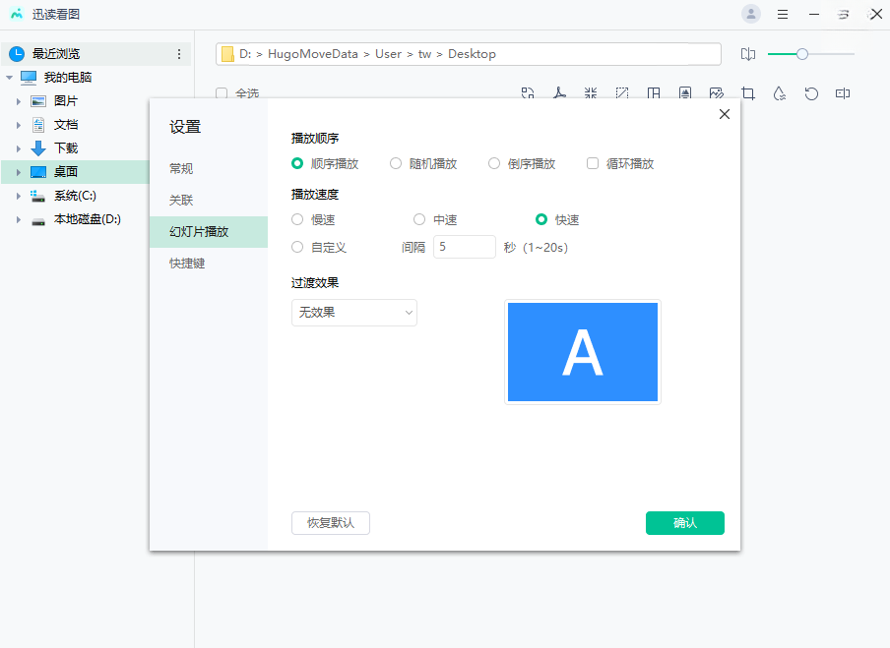The width and height of the screenshot is (890, 648).
Task: Click the folder icon in the path bar
Action: click(227, 54)
